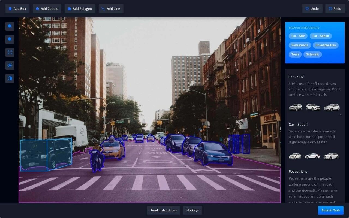Click the 'DRAW ON THESE OBJECTS' heading
Viewport: 349px width, 218px height.
tap(304, 28)
